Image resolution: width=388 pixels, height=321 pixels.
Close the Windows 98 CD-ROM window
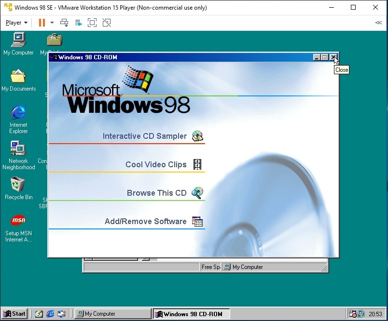pos(333,57)
